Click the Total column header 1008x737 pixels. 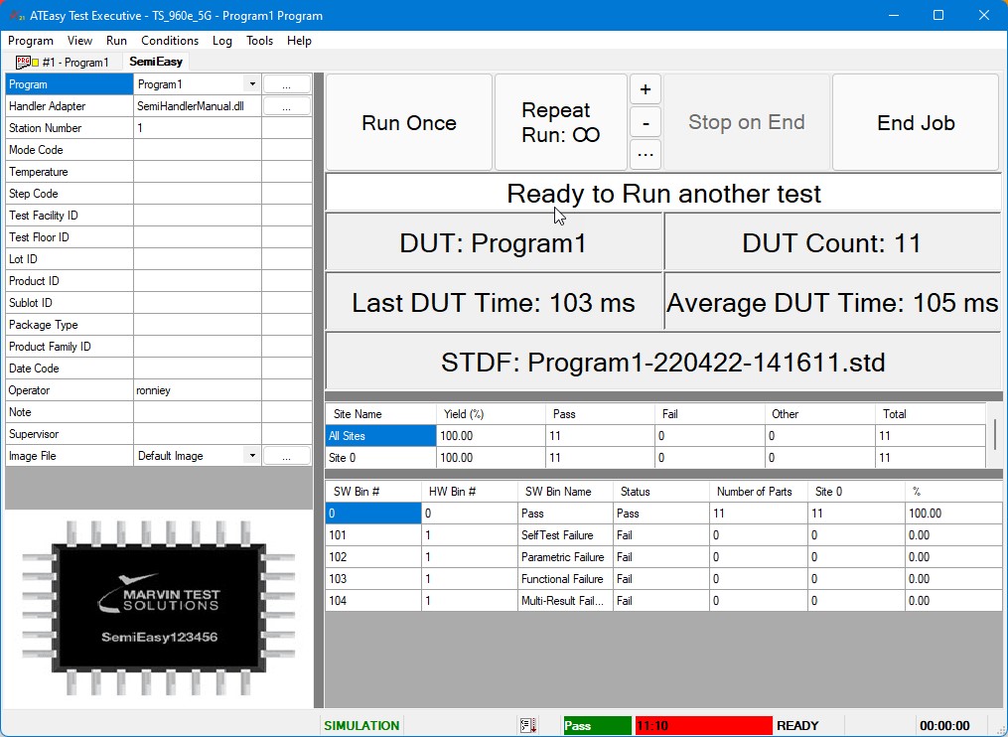[x=931, y=414]
